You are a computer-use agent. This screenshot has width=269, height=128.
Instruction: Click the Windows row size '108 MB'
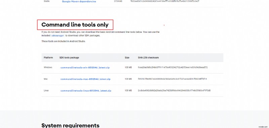pos(128,67)
